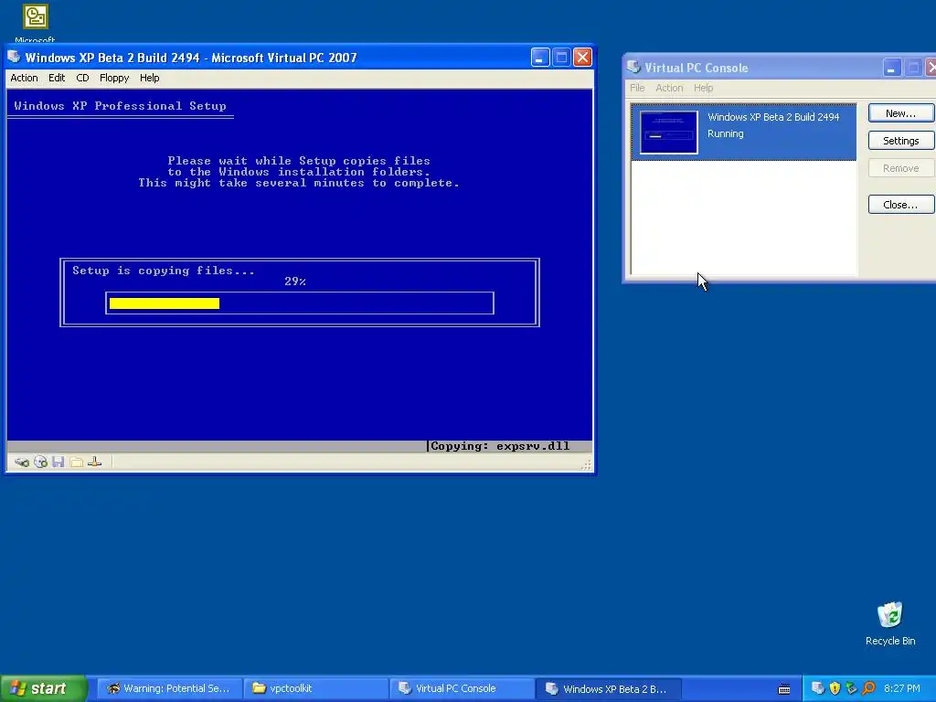Open the Help menu in Virtual PC 2007 window
The image size is (936, 702).
tap(149, 78)
